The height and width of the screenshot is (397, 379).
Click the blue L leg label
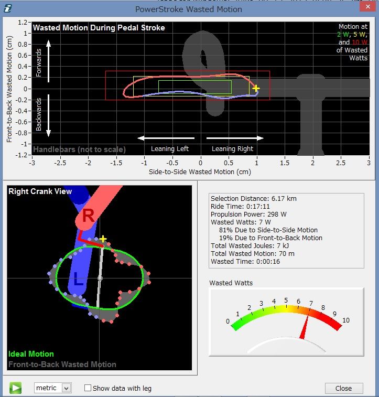[x=78, y=280]
